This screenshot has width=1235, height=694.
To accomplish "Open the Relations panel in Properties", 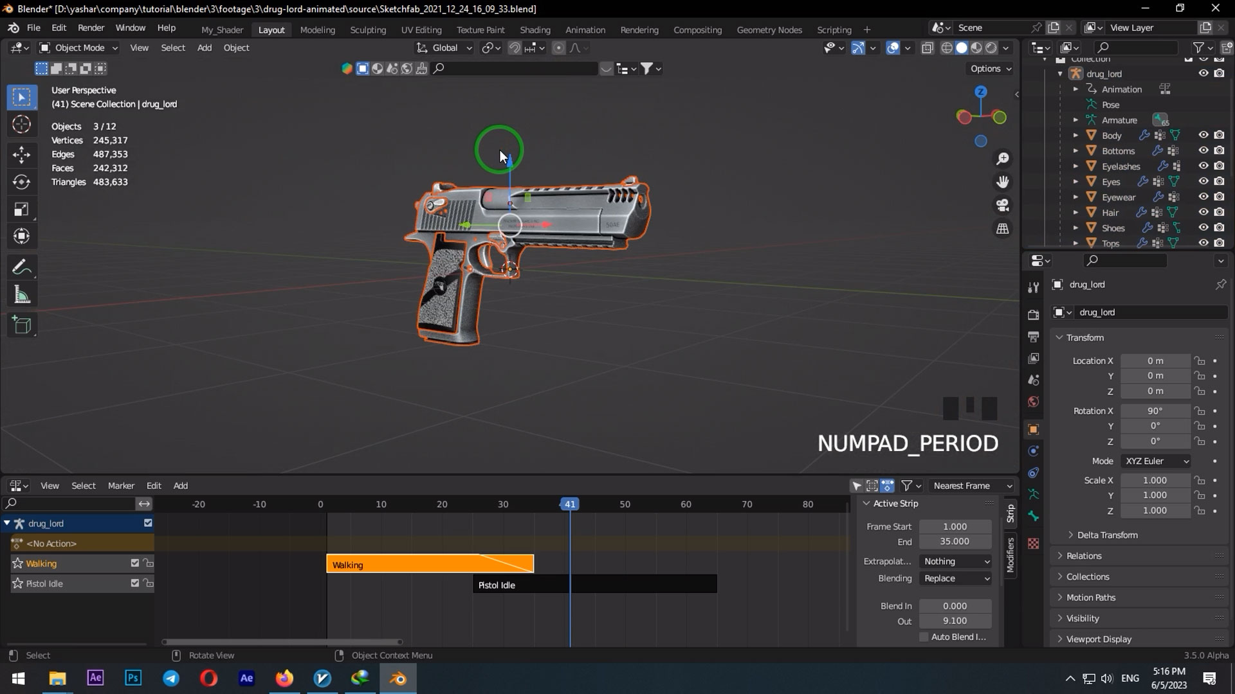I will pyautogui.click(x=1084, y=556).
